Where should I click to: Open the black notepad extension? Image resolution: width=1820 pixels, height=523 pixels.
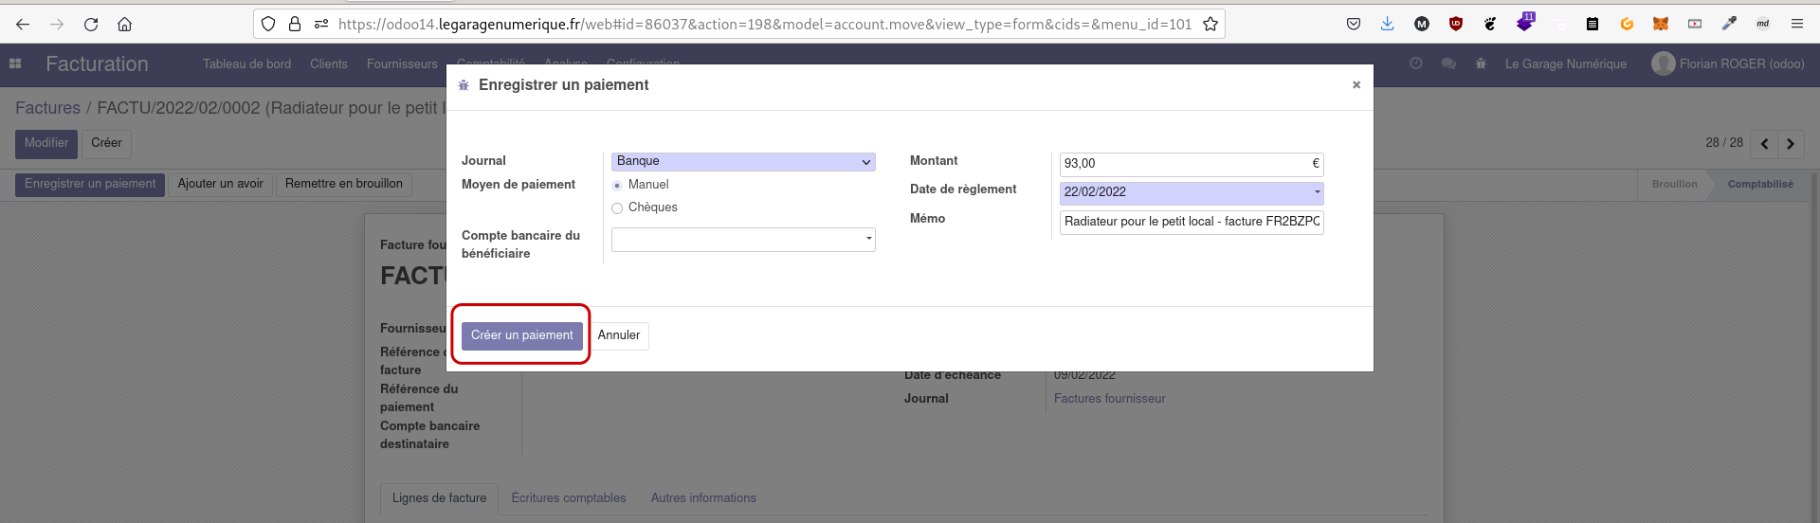point(1592,24)
